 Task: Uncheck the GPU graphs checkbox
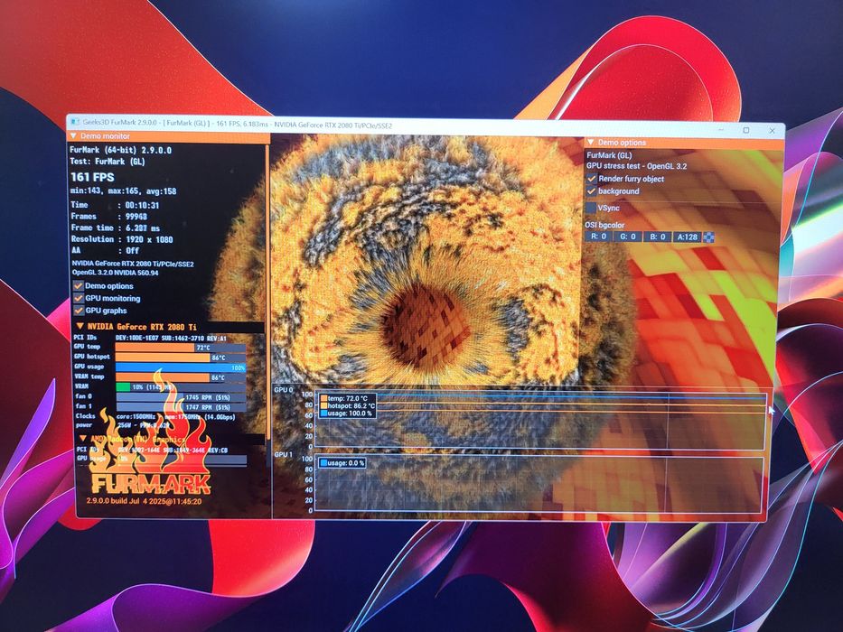pos(79,311)
